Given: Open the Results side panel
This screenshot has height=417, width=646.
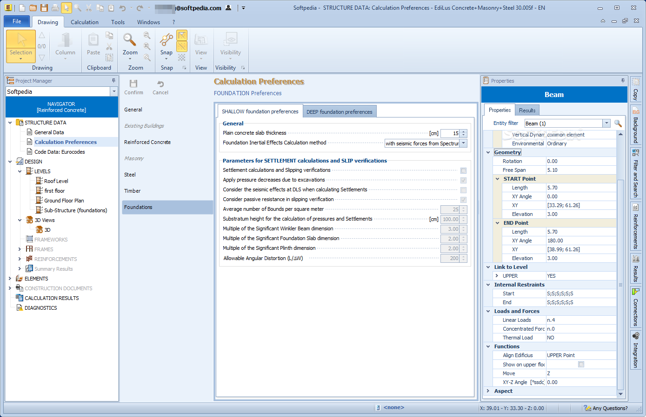Looking at the screenshot, I should (x=635, y=268).
